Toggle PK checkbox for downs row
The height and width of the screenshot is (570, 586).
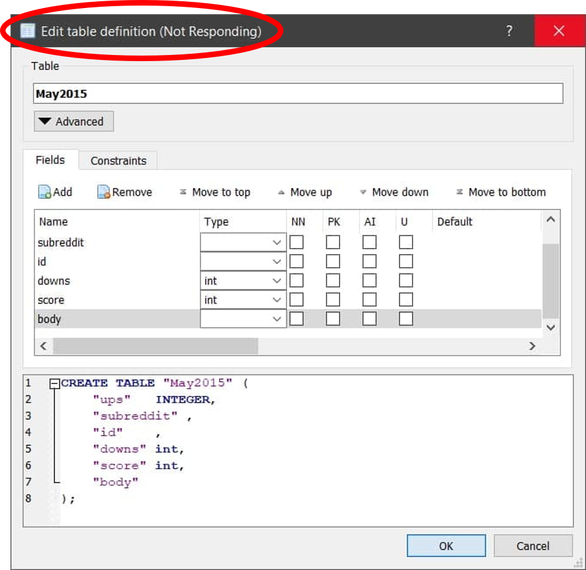pos(333,280)
